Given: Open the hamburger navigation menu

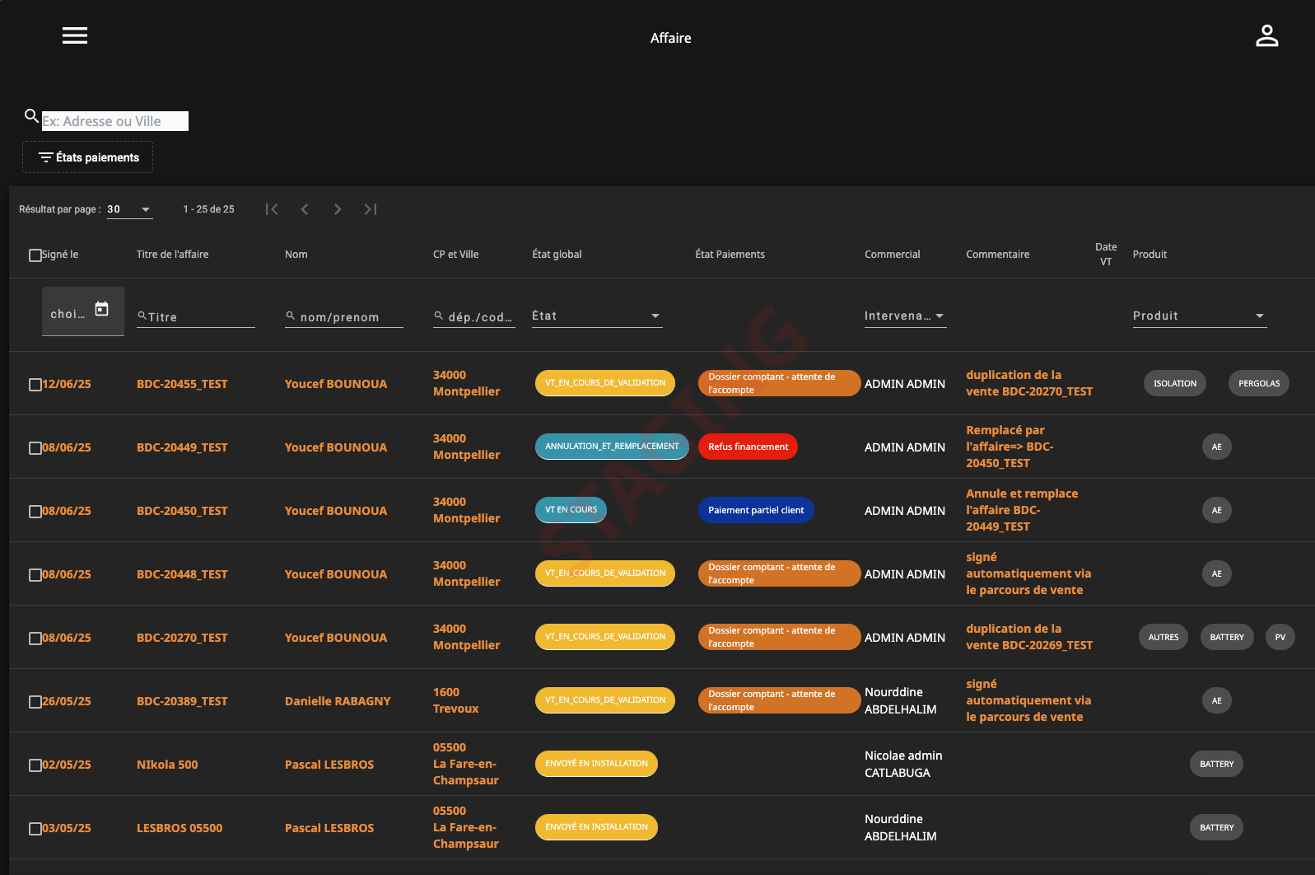Looking at the screenshot, I should (x=75, y=35).
